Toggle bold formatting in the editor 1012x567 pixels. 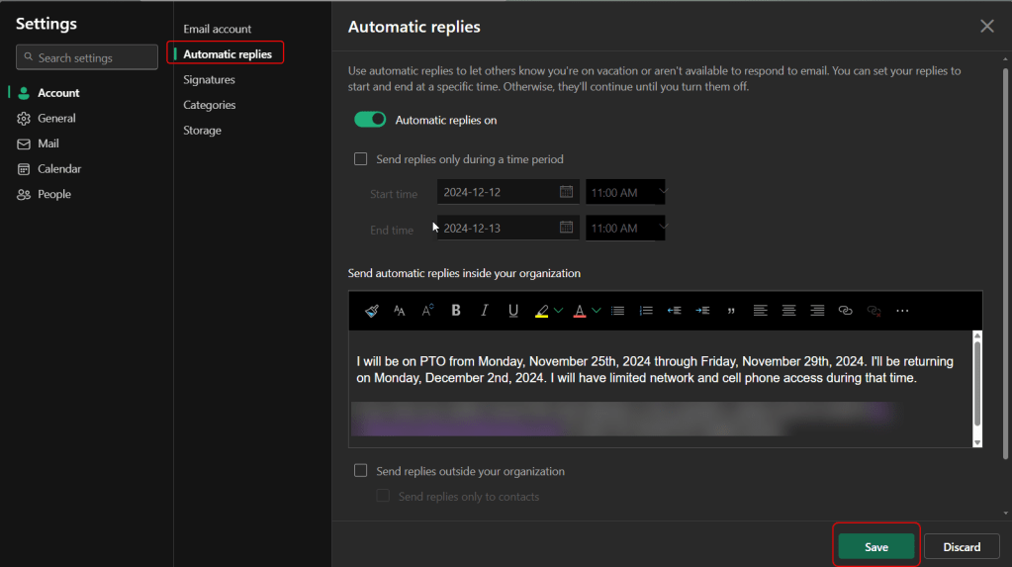[x=456, y=311]
